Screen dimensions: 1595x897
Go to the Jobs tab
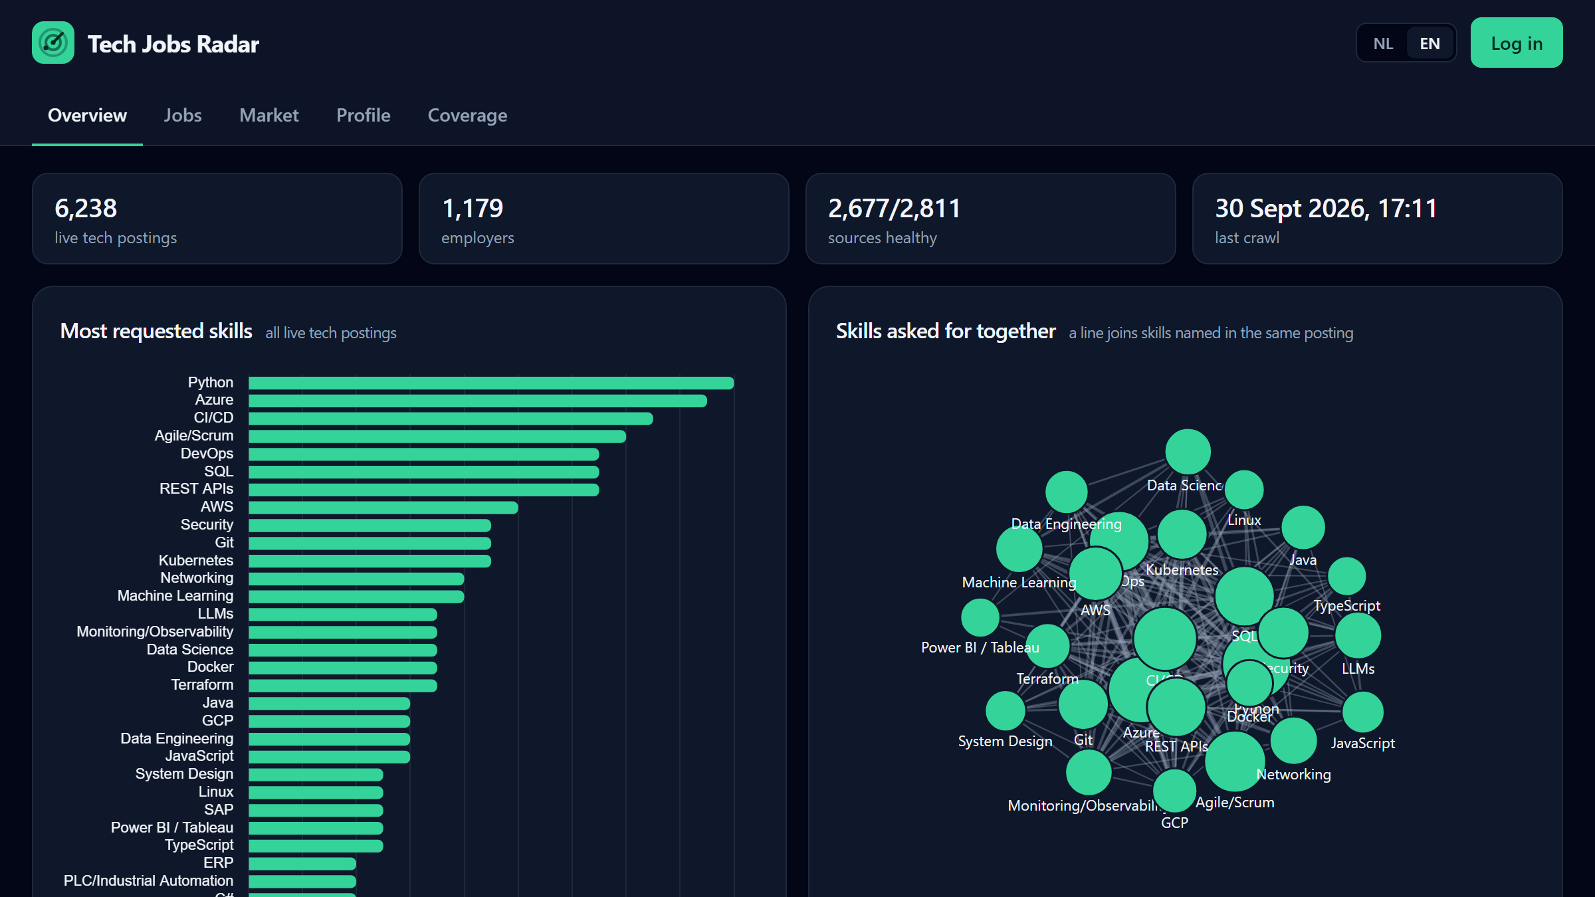pyautogui.click(x=183, y=116)
